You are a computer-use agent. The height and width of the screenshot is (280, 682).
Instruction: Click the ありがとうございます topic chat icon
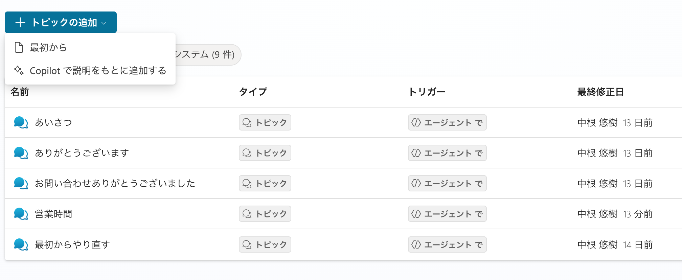[x=21, y=153]
